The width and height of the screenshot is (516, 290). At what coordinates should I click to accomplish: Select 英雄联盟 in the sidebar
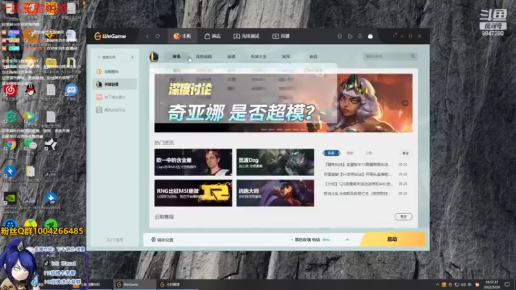click(115, 84)
